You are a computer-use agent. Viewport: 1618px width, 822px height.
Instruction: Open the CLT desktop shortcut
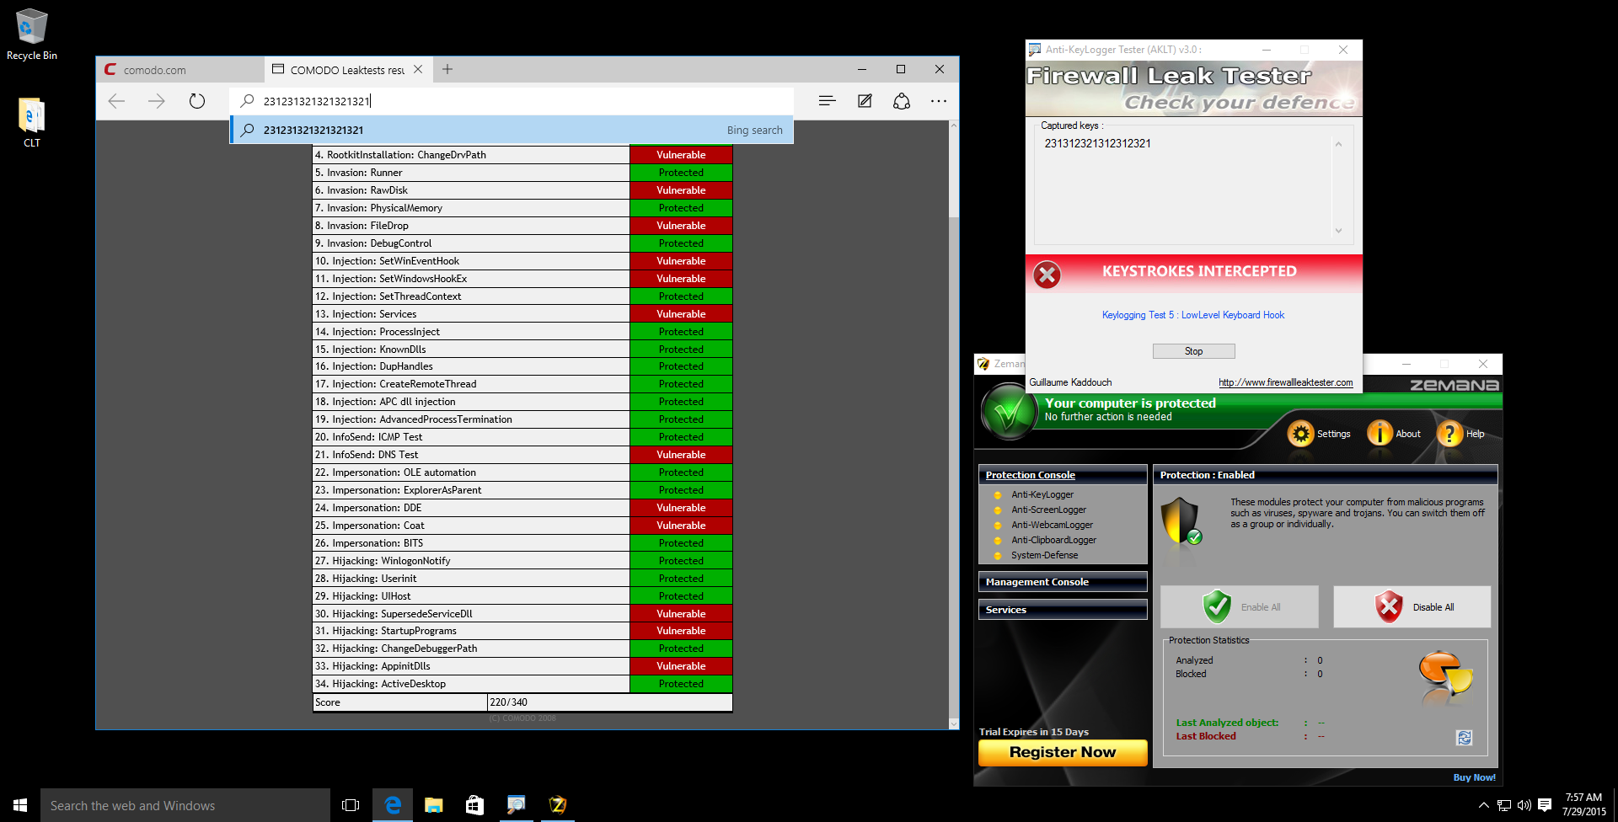[32, 123]
